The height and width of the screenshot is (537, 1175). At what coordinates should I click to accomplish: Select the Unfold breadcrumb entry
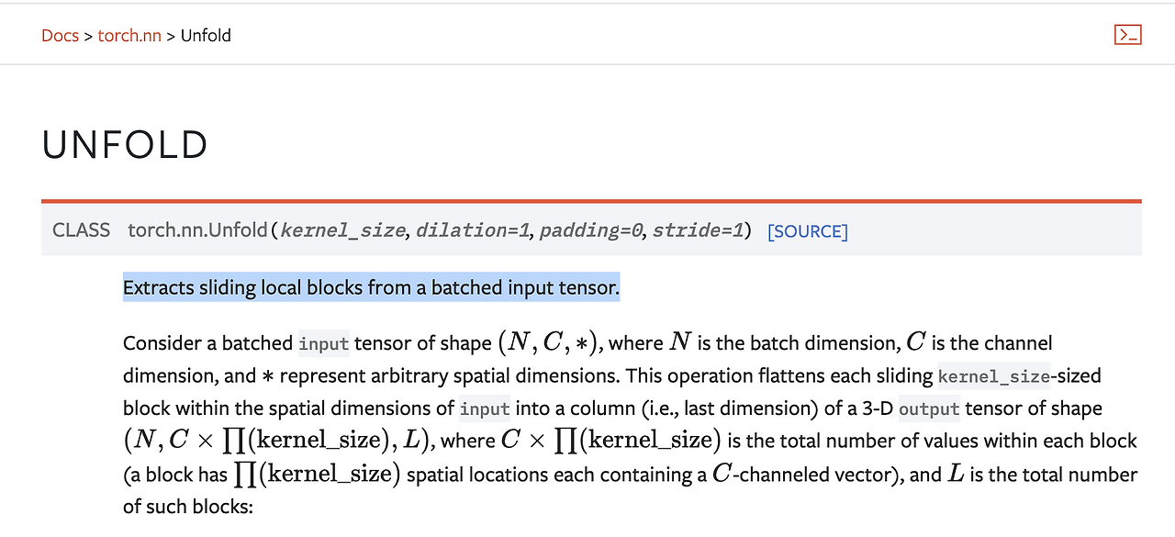[x=206, y=35]
